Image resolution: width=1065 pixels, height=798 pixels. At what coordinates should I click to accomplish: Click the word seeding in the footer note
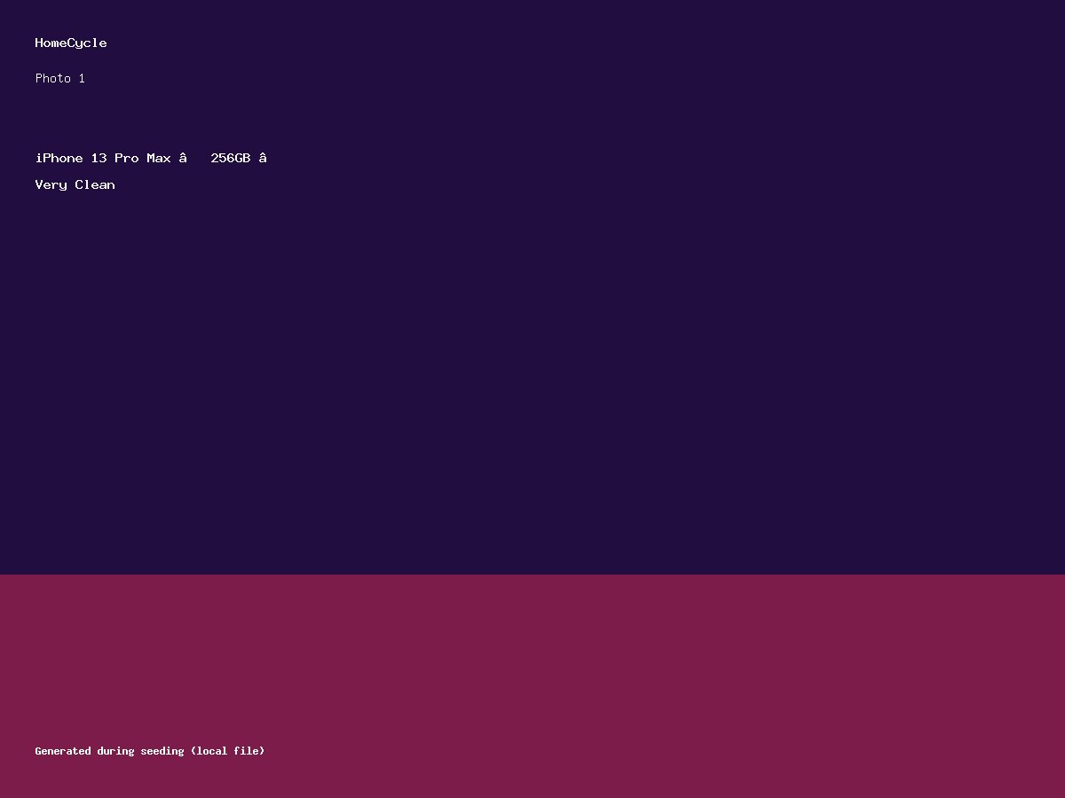[x=162, y=751]
